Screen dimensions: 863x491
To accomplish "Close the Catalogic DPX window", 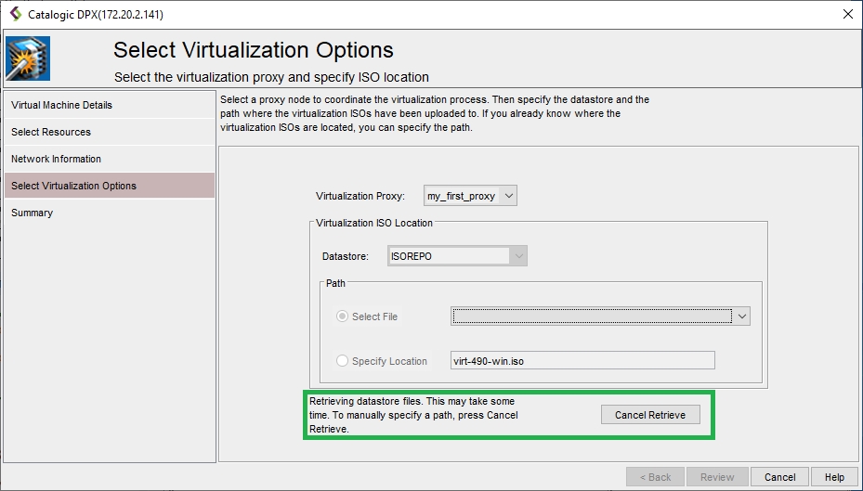I will click(847, 14).
